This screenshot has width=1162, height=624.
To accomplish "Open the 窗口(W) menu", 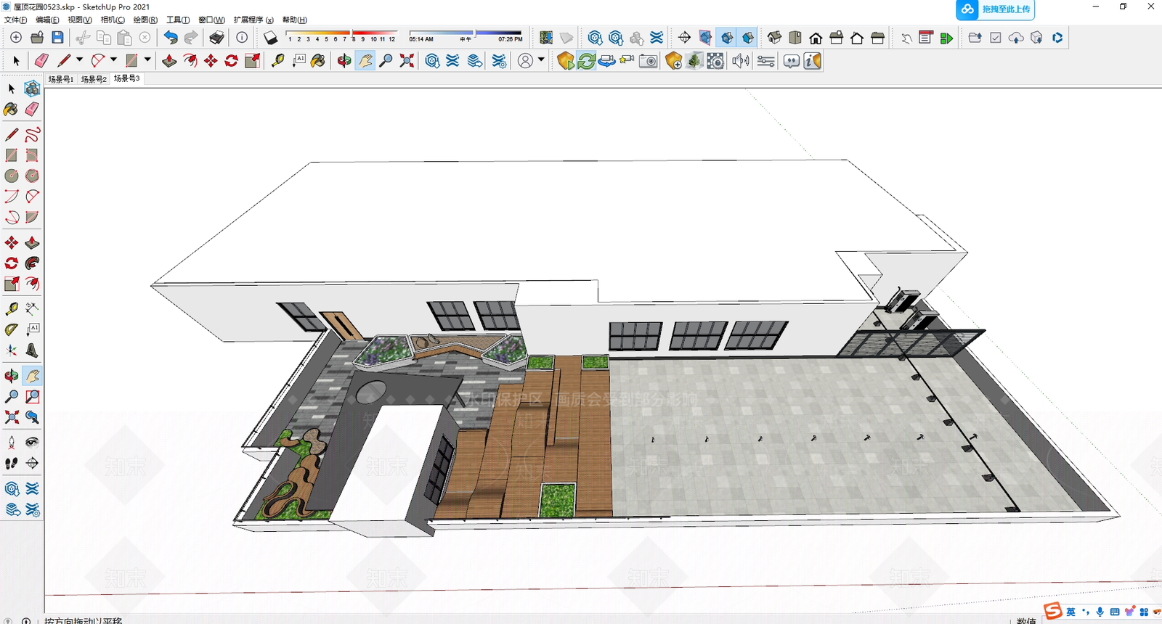I will coord(211,20).
